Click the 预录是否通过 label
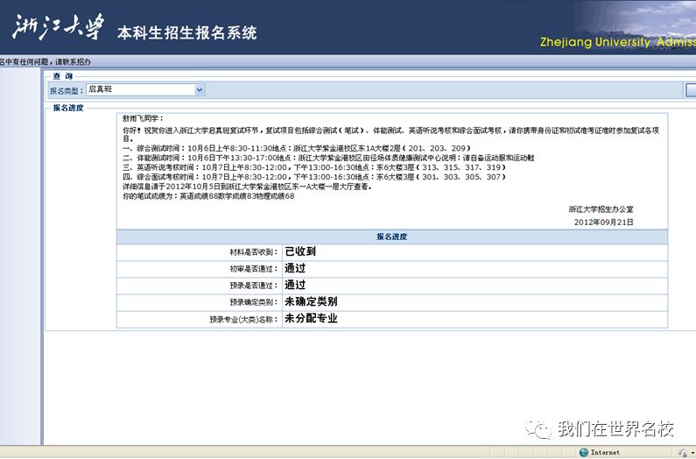 (254, 286)
